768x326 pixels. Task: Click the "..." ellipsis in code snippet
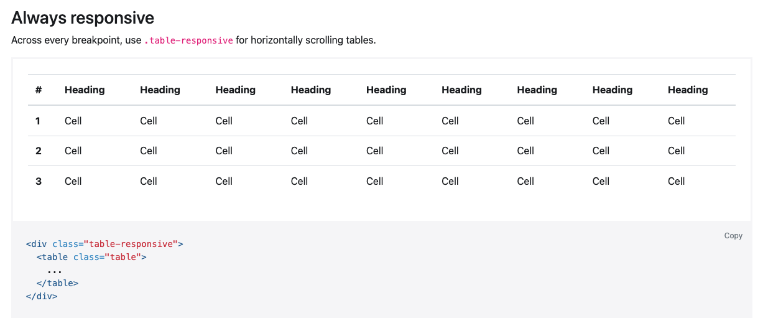tap(55, 271)
